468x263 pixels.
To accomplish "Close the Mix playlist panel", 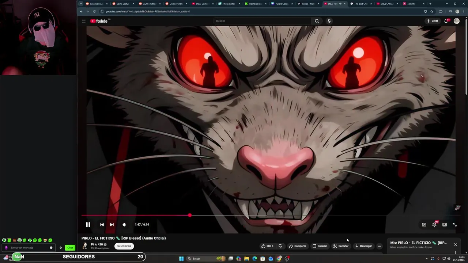I will (456, 244).
